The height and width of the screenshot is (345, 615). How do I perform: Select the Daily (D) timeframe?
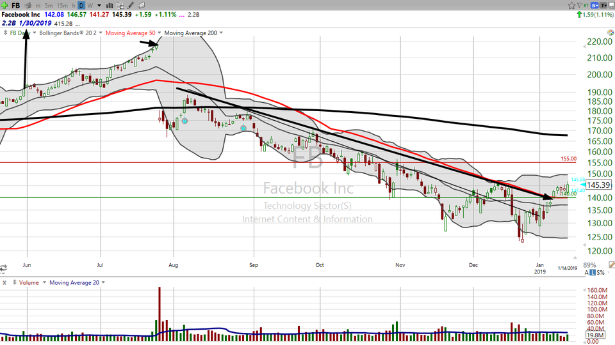pyautogui.click(x=81, y=6)
